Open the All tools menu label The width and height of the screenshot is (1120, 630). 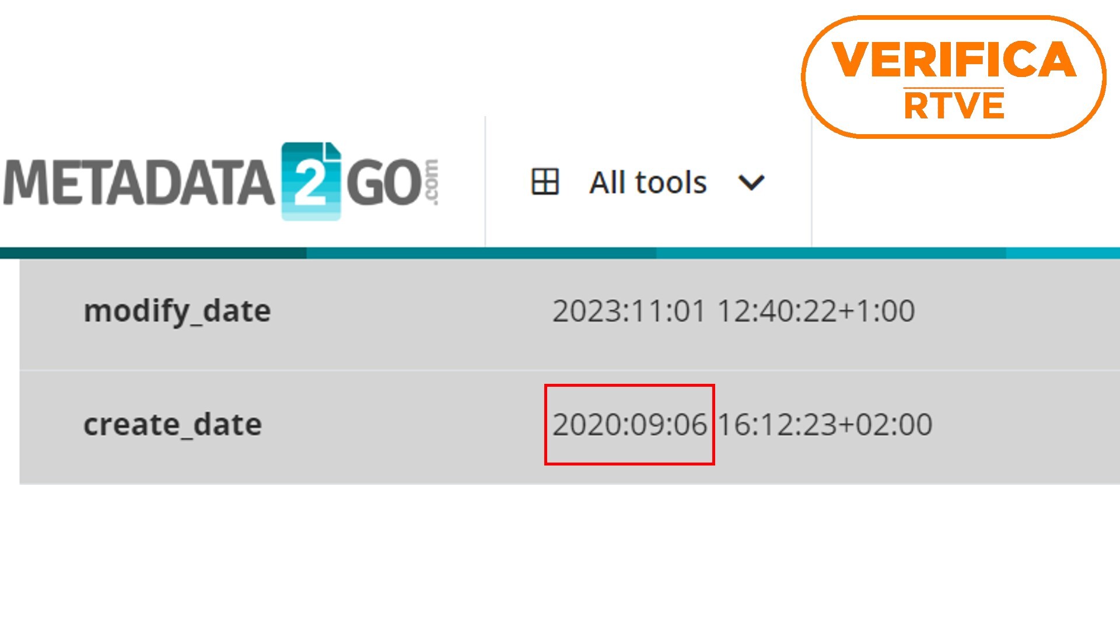647,183
